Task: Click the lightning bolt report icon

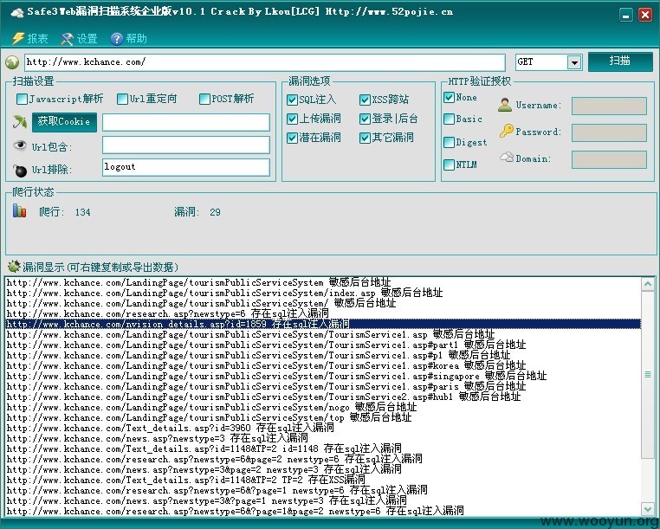Action: [17, 38]
